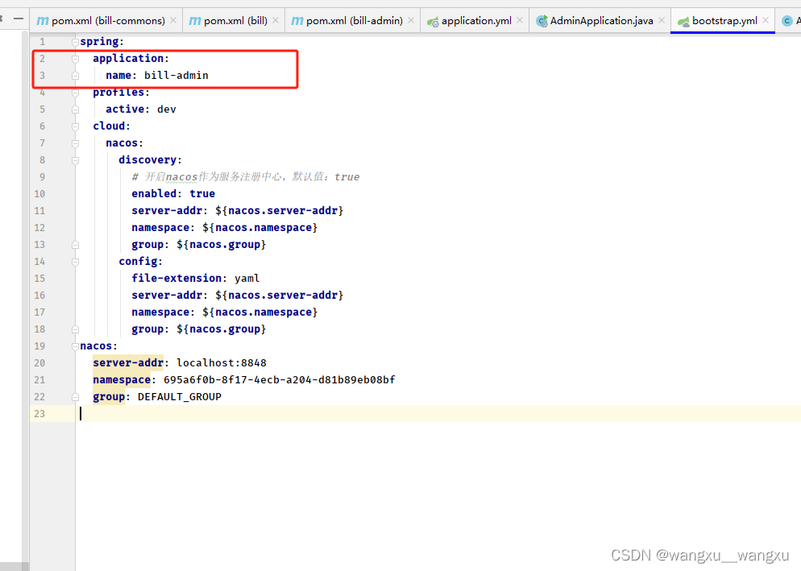Image resolution: width=801 pixels, height=571 pixels.
Task: Collapse the top-level nacos block at line 19
Action: 75,346
